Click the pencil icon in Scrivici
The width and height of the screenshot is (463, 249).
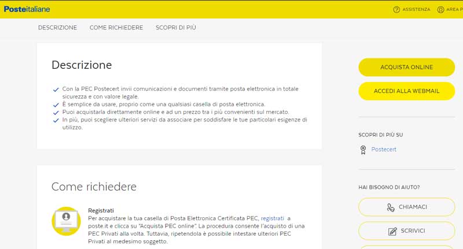pyautogui.click(x=392, y=231)
